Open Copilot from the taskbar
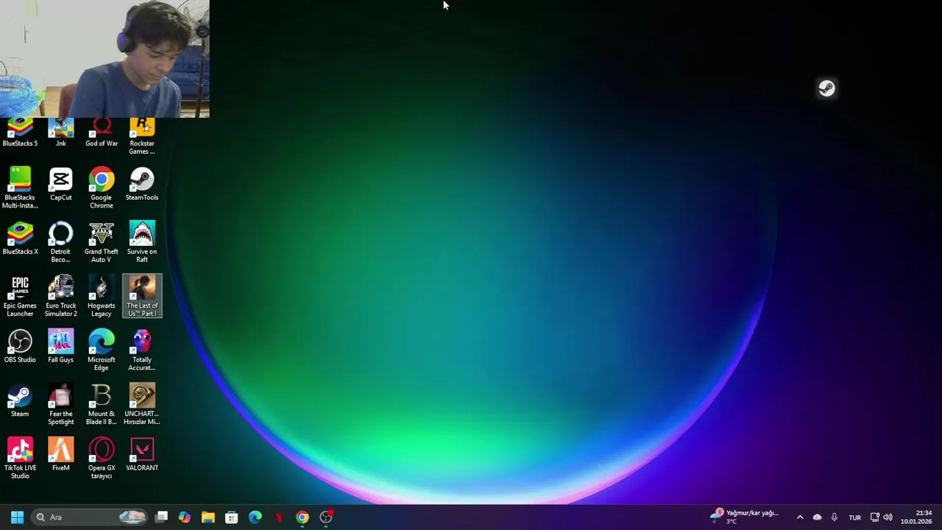The width and height of the screenshot is (942, 530). point(185,517)
